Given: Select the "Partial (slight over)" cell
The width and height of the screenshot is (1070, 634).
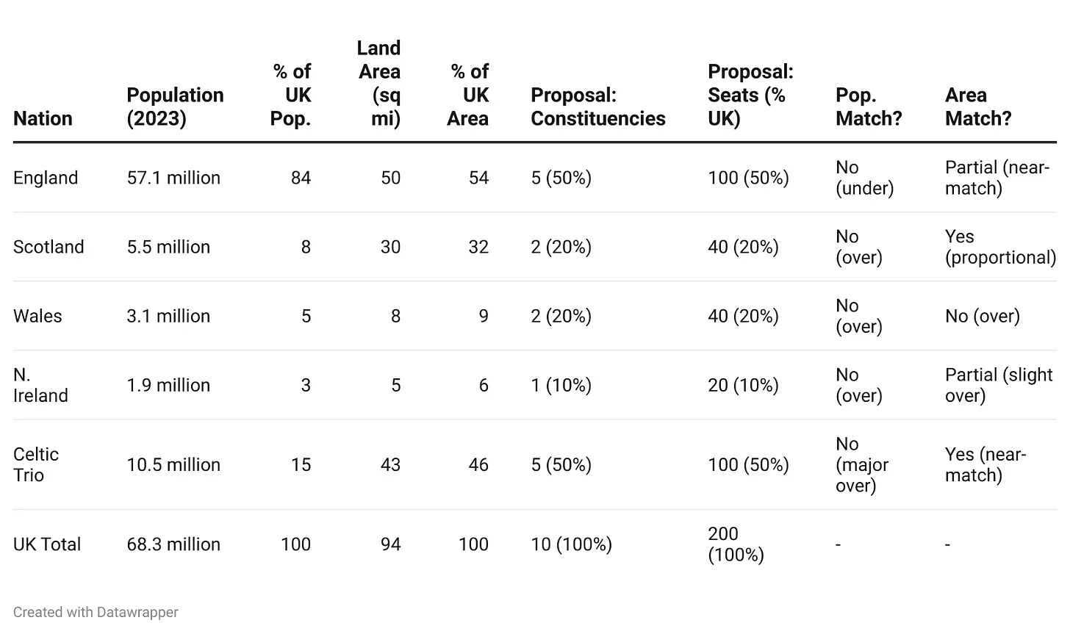Looking at the screenshot, I should click(999, 385).
